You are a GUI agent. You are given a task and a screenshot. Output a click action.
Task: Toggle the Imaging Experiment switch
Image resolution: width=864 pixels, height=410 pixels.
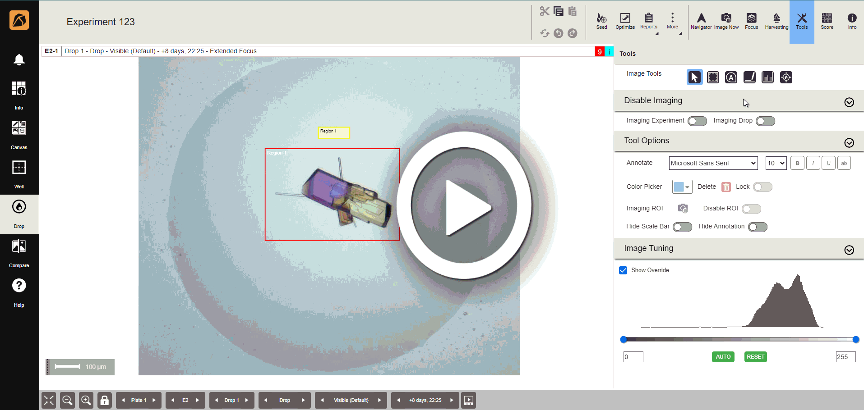pyautogui.click(x=697, y=121)
